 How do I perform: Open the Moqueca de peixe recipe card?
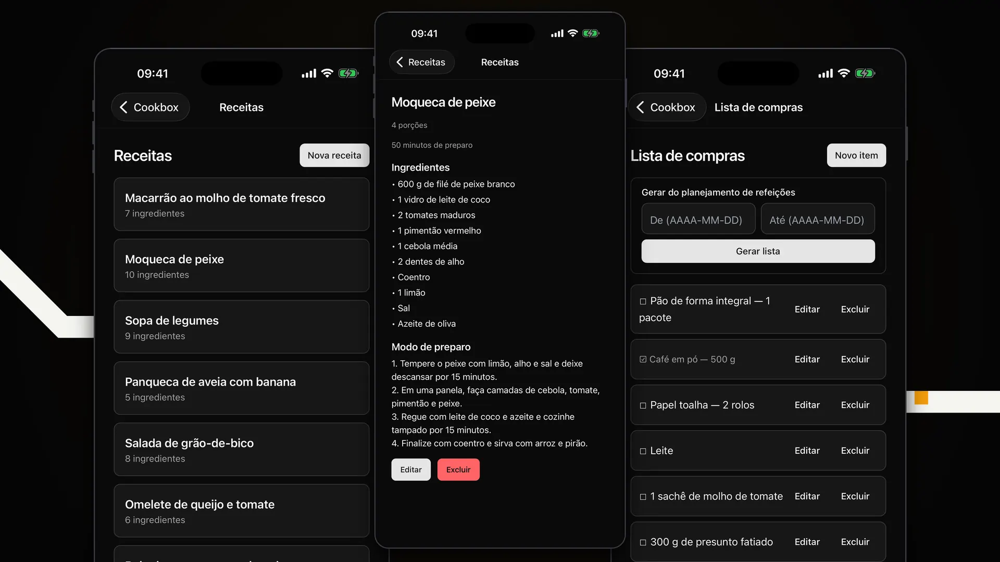click(241, 265)
